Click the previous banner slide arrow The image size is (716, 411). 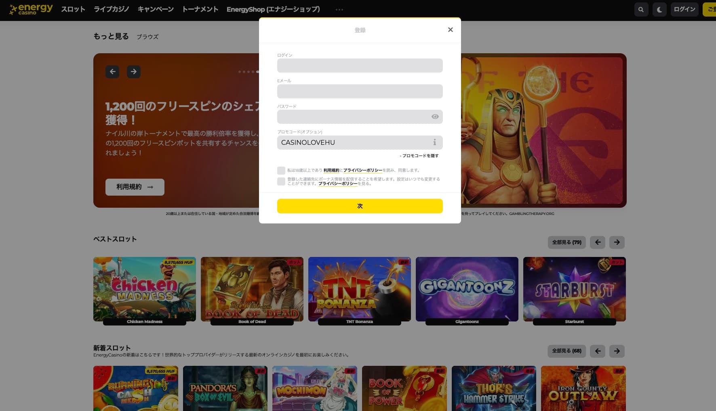[112, 72]
